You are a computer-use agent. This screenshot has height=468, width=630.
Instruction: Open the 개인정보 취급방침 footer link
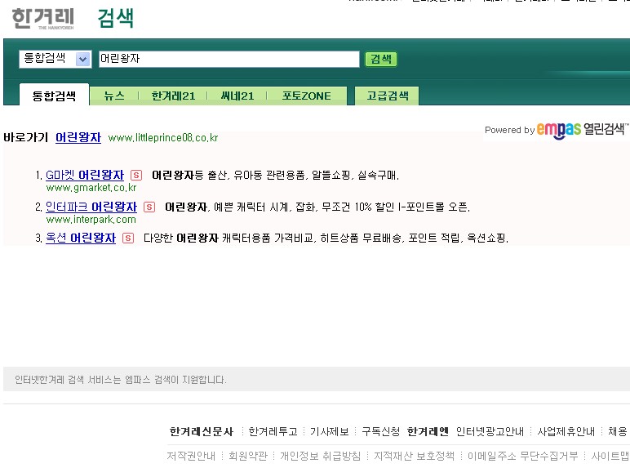[320, 456]
